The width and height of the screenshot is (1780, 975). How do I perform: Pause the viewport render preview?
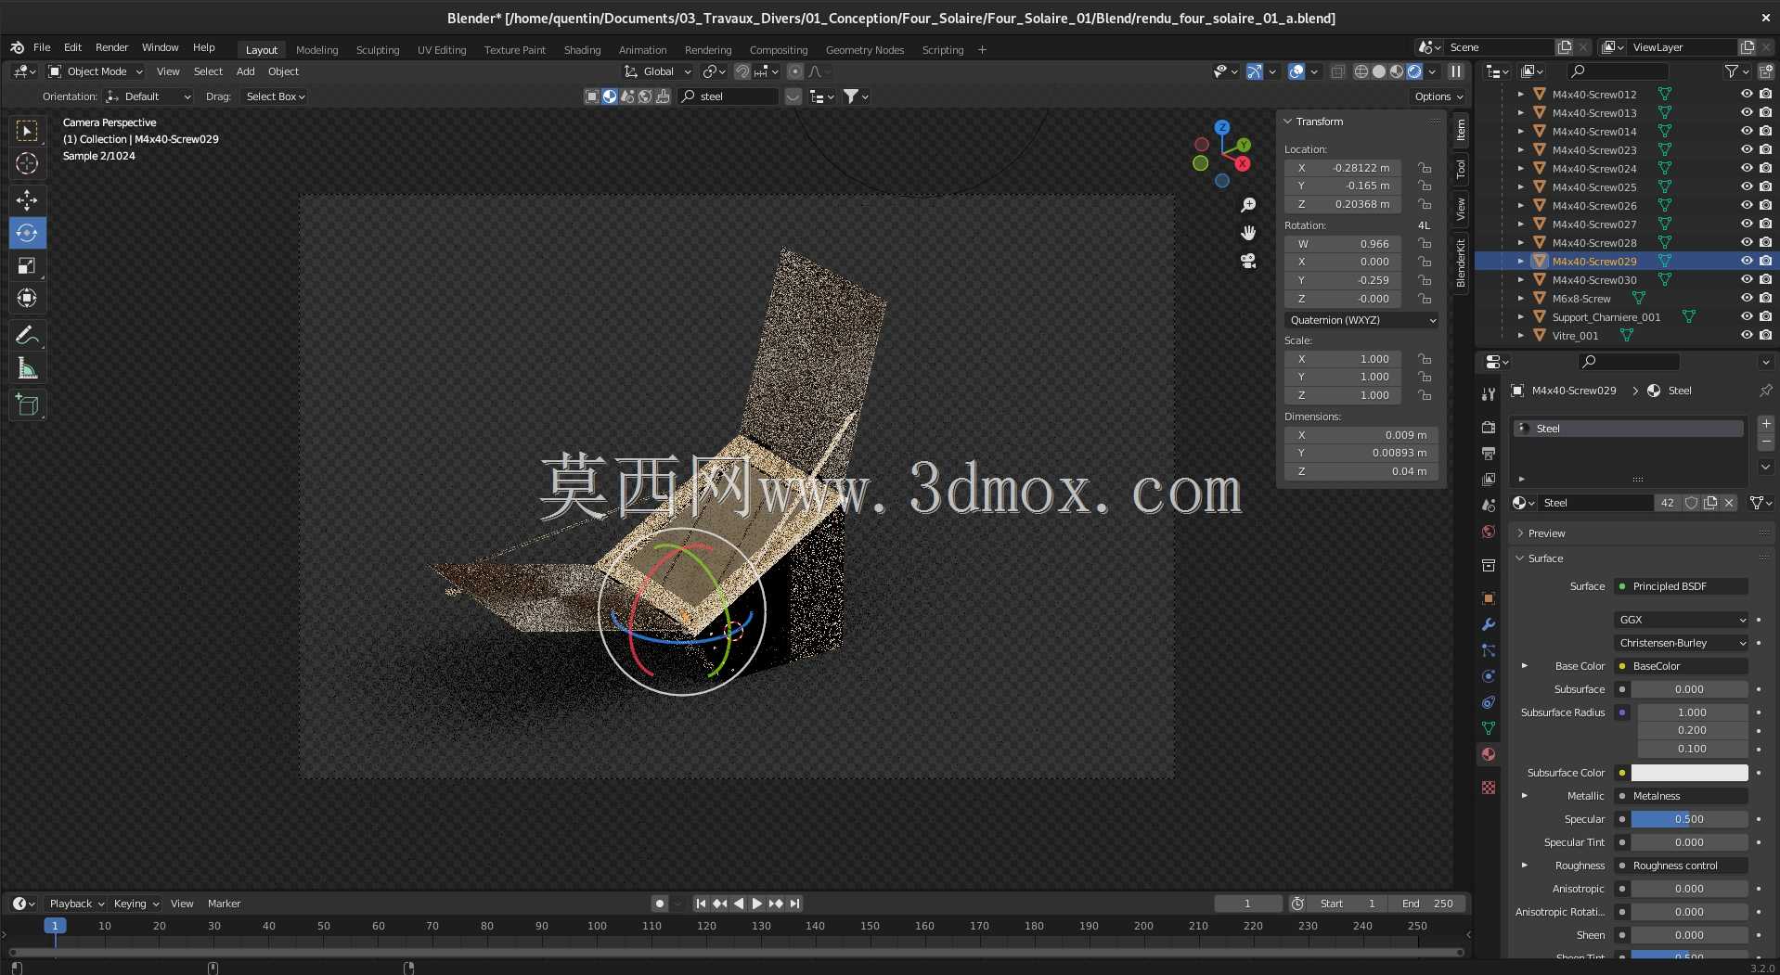(x=1456, y=71)
